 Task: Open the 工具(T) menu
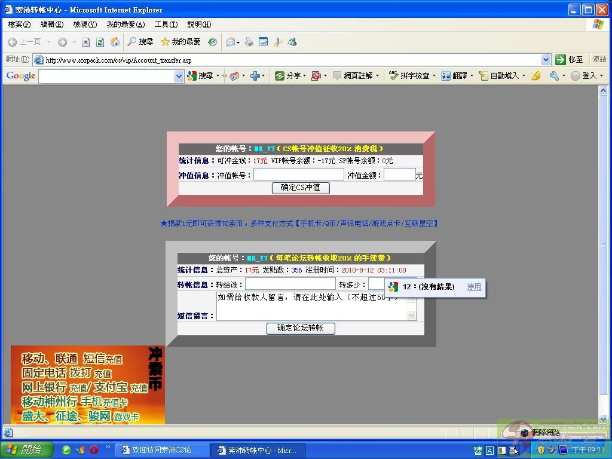click(x=166, y=25)
